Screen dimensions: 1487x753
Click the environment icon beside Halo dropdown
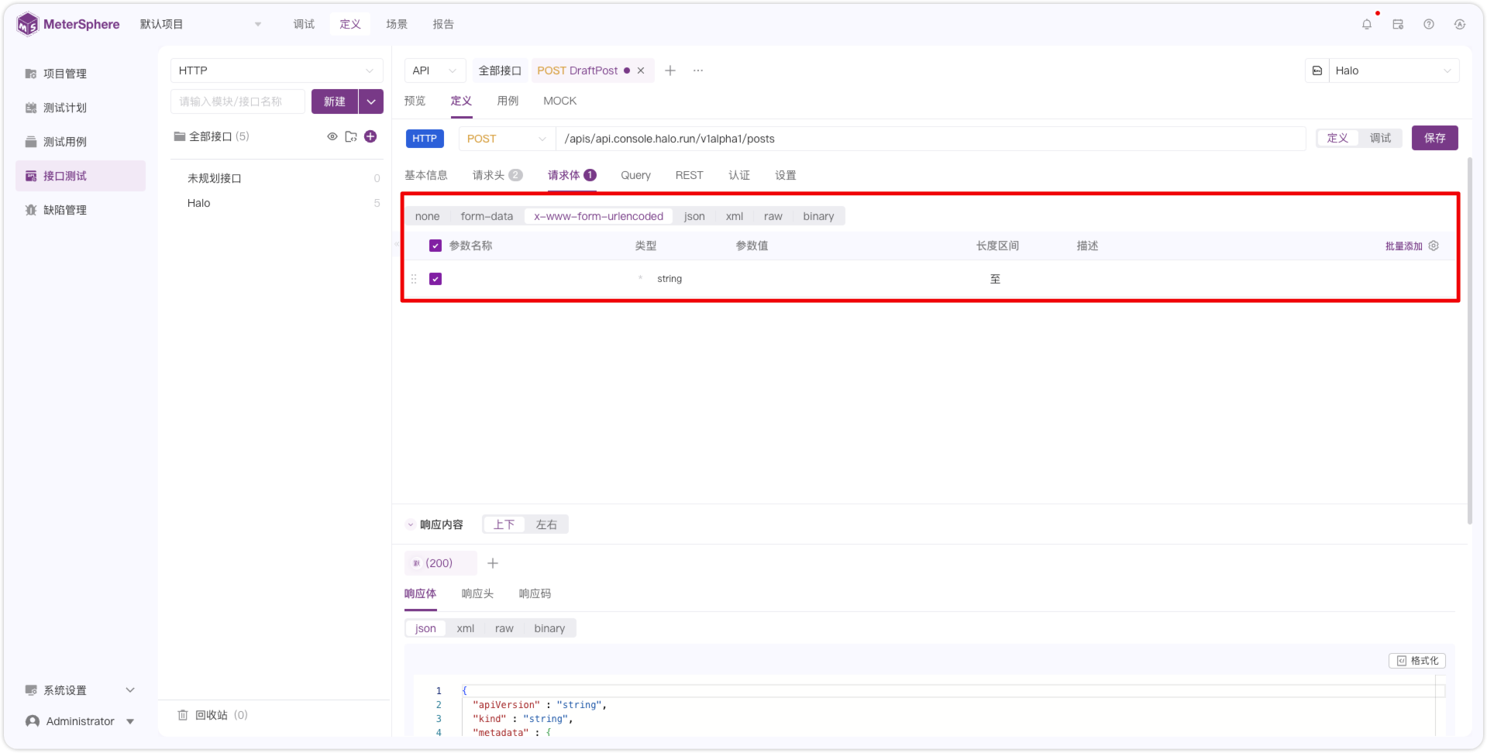coord(1317,70)
